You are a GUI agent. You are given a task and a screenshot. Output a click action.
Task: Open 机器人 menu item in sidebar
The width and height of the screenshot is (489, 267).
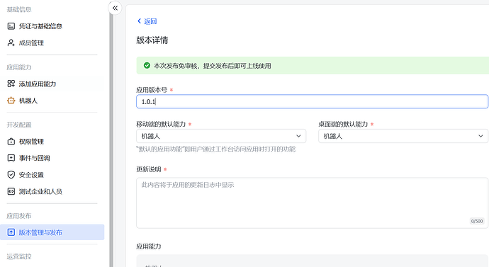(52, 101)
